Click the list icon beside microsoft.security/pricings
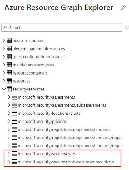 pos(14,121)
